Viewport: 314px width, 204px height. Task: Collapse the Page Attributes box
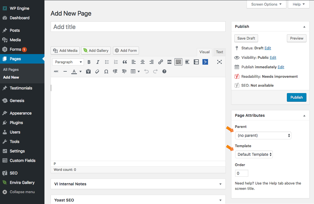(304, 116)
